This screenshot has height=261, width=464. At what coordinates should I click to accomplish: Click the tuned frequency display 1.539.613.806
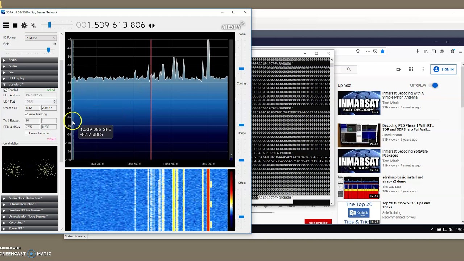(x=111, y=25)
